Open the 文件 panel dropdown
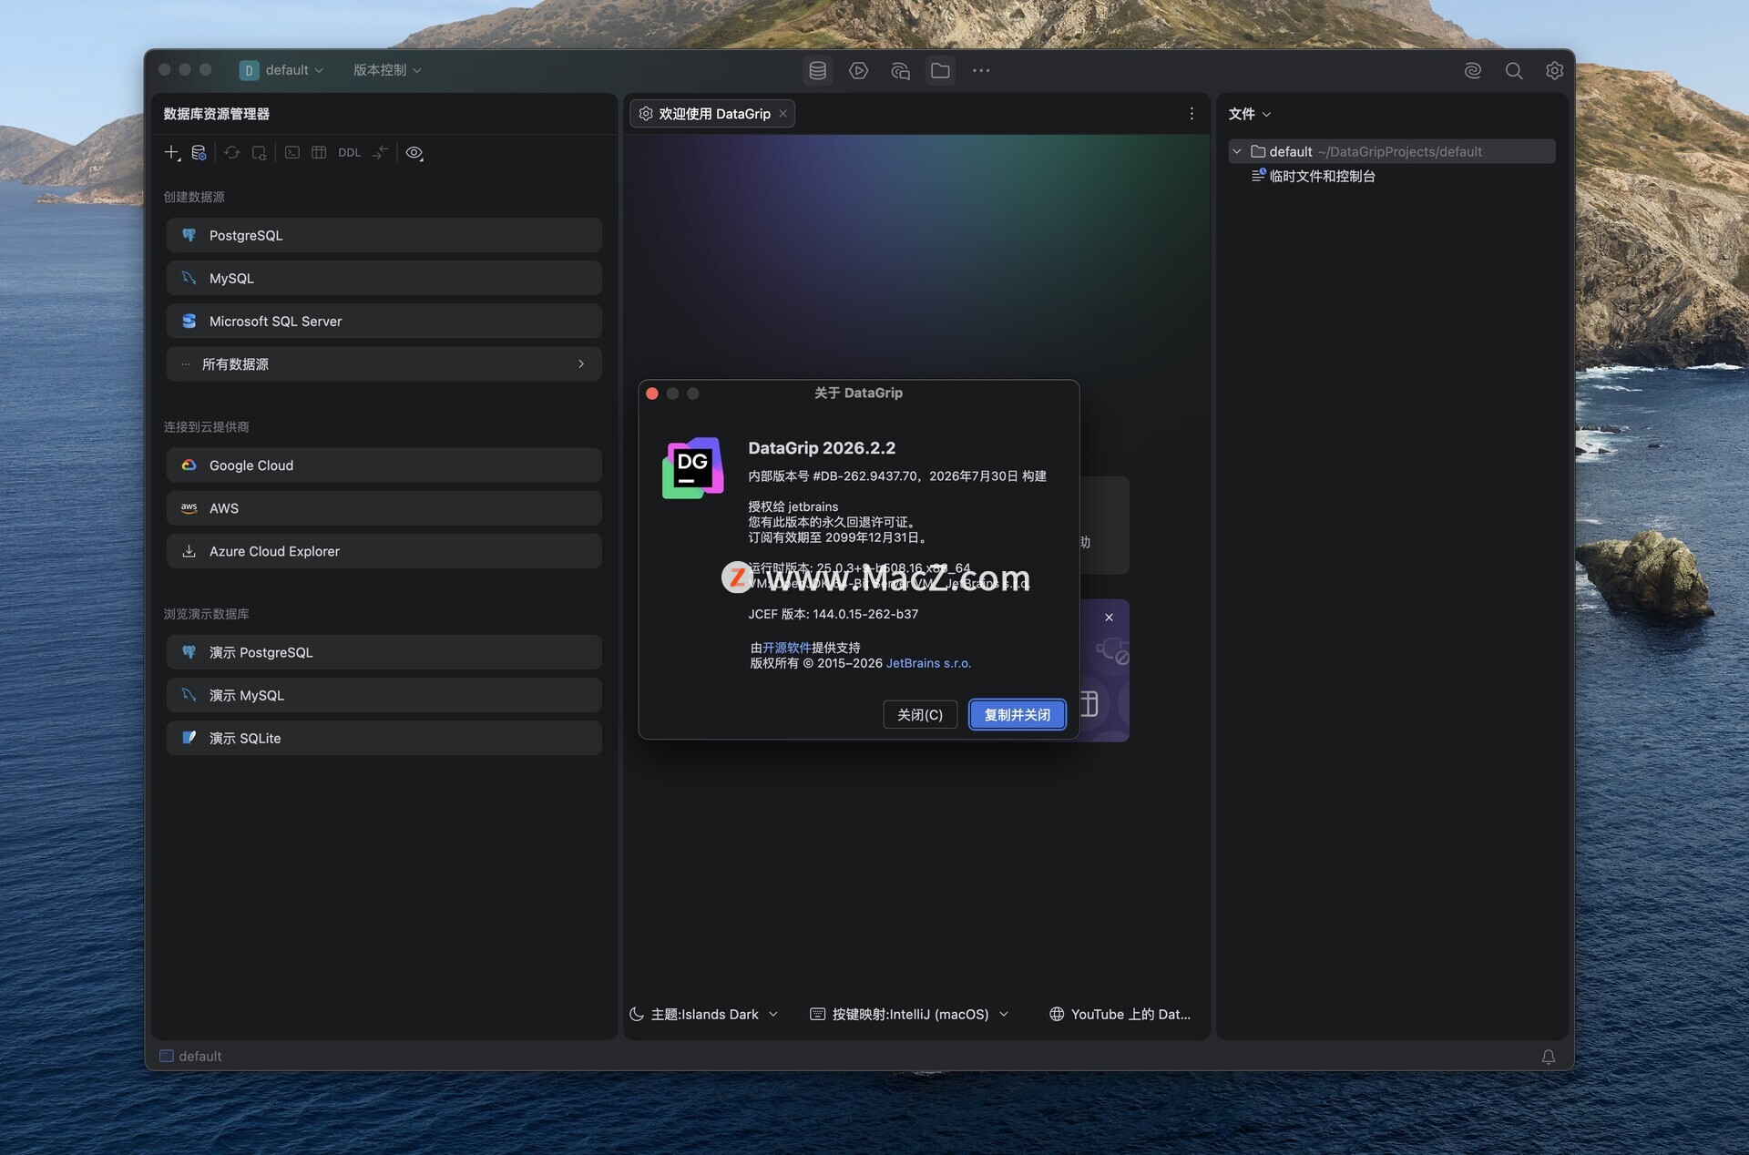 tap(1250, 114)
